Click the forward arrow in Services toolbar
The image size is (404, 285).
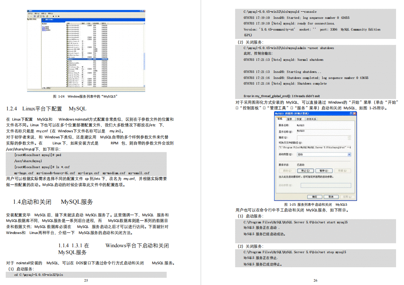[31, 16]
